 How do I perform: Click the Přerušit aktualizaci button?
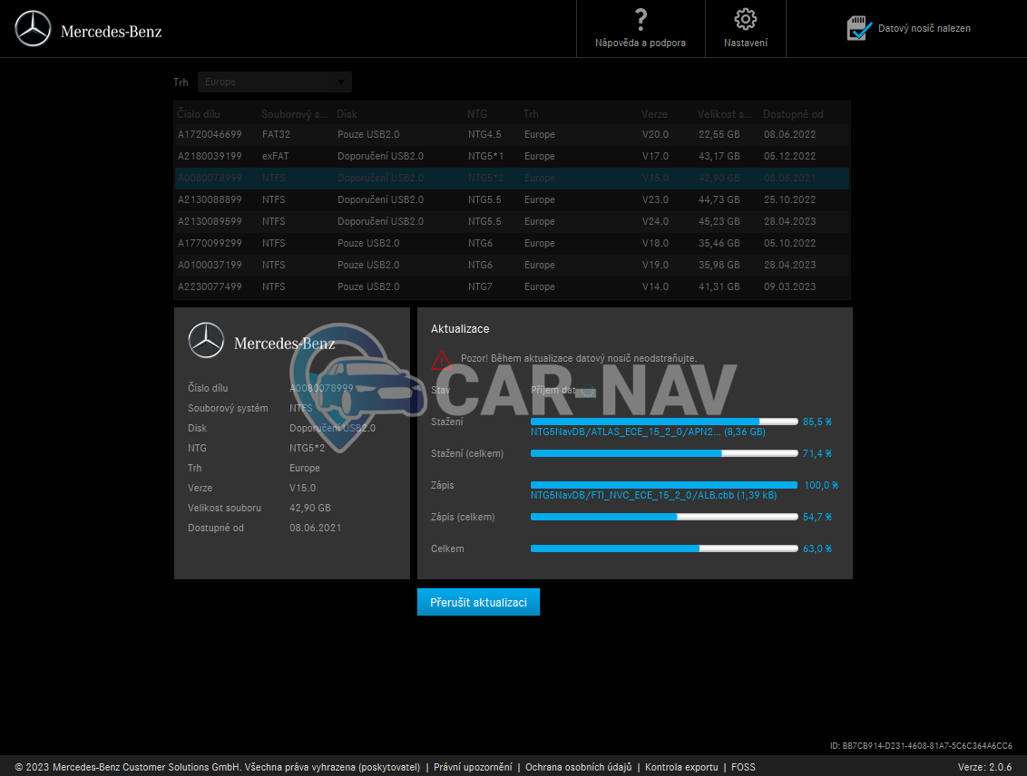pyautogui.click(x=478, y=602)
